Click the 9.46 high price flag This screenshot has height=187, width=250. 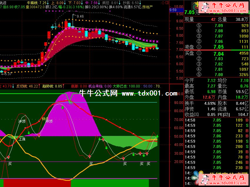80,16
